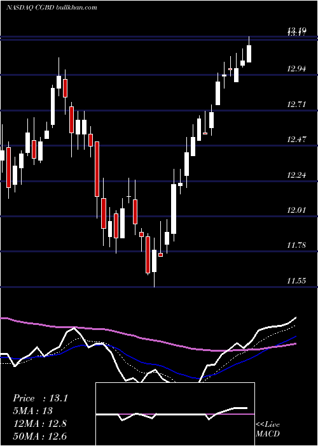
Task: Click the 11.55 price axis label
Action: (297, 281)
